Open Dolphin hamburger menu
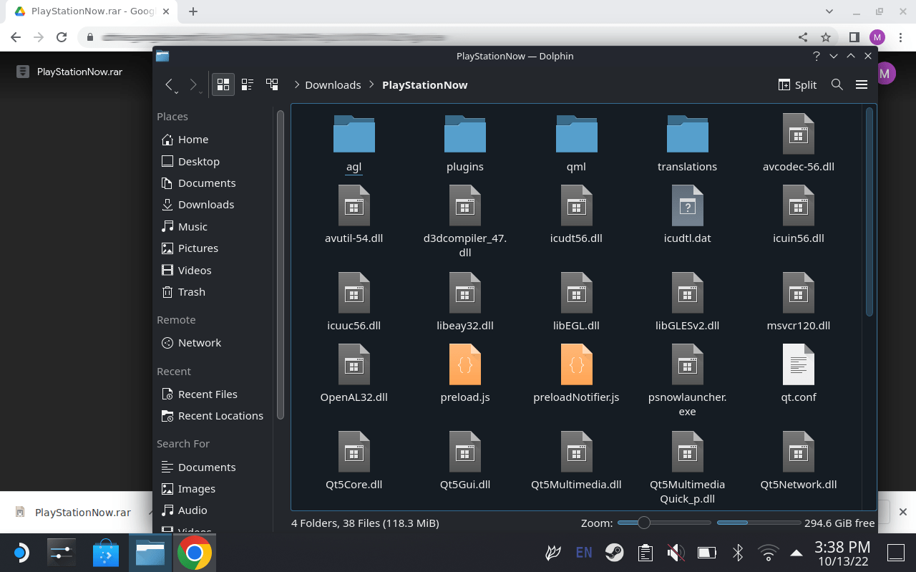The image size is (916, 572). coord(862,84)
